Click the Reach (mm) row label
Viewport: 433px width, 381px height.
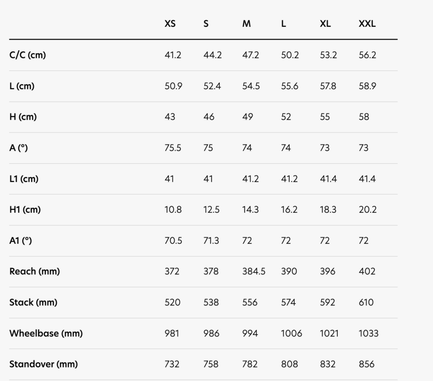[x=34, y=271]
